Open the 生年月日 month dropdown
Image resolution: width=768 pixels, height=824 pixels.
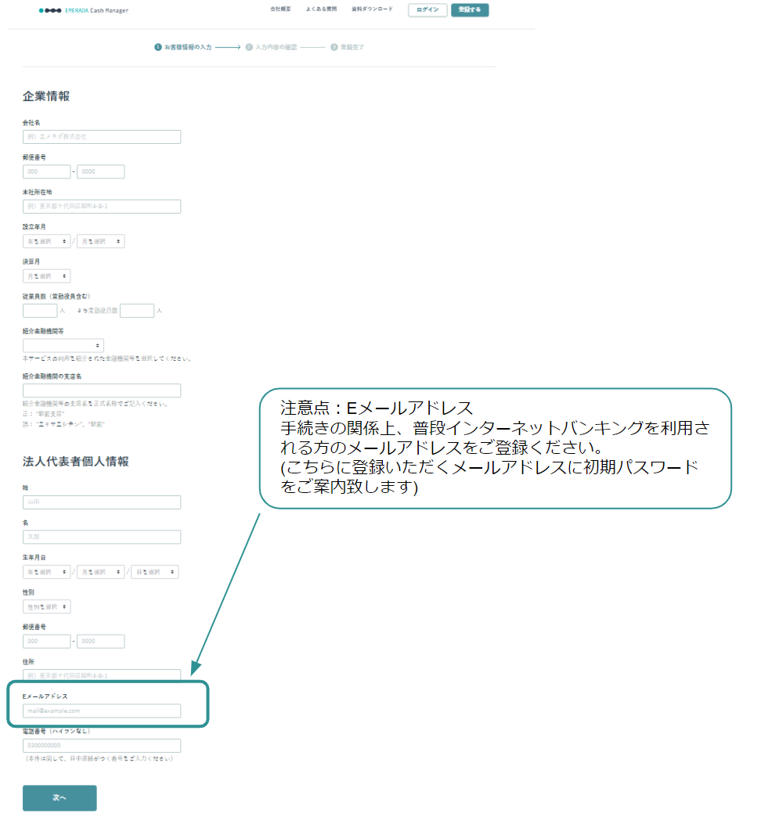coord(100,572)
